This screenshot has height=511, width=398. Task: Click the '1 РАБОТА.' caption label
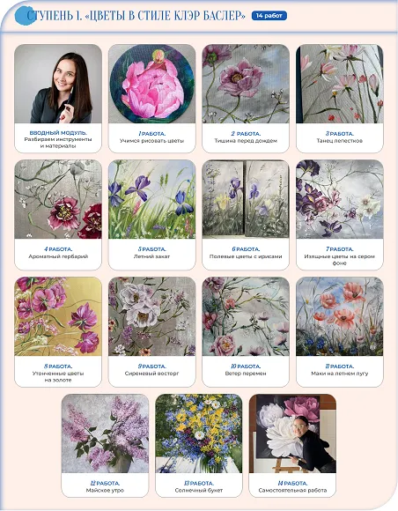click(151, 134)
